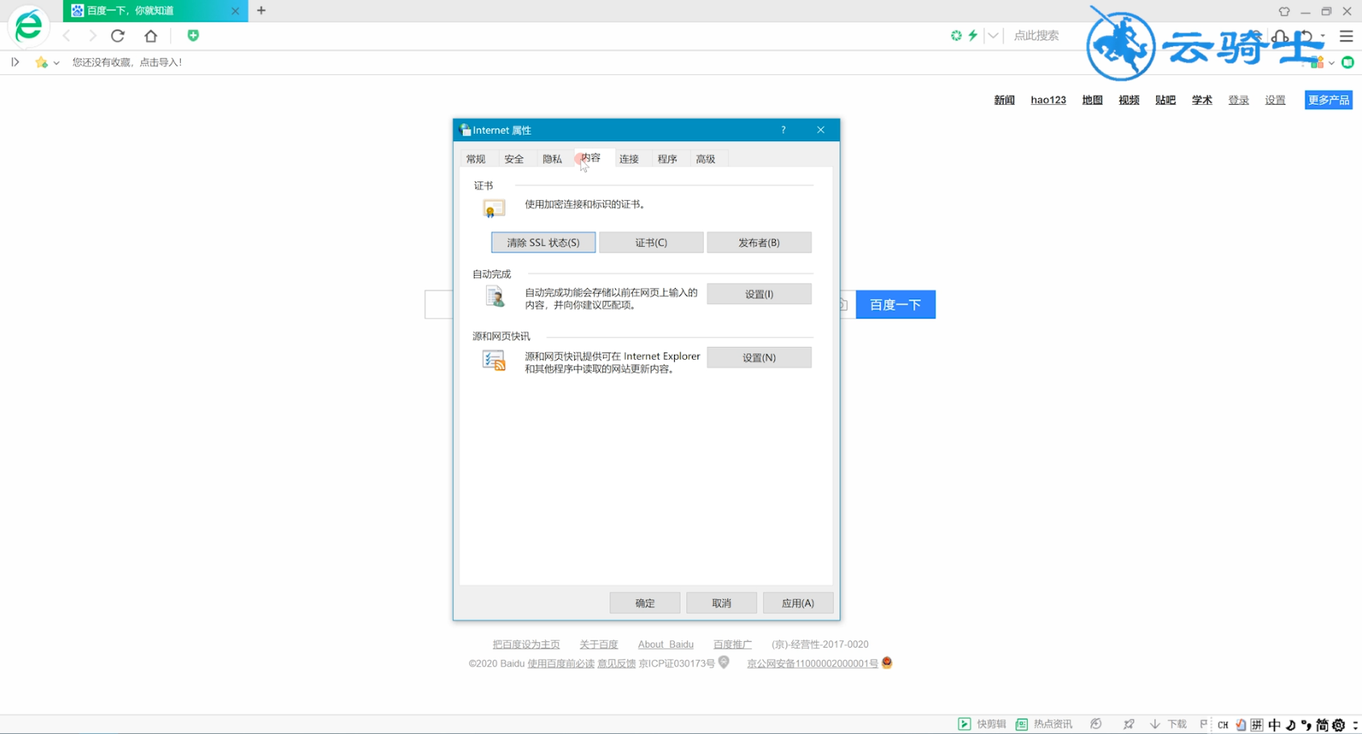Click the rocket accelerator status icon
Screen dimensions: 1362x734
click(1128, 724)
